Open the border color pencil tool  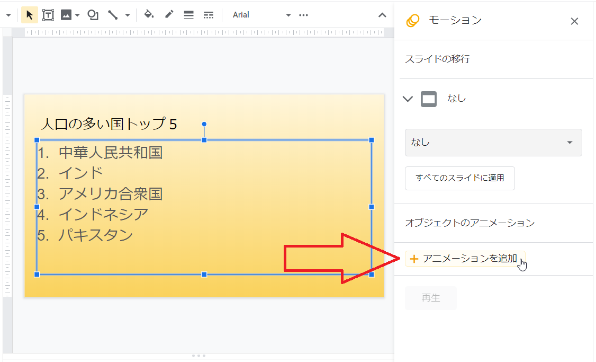[x=169, y=14]
